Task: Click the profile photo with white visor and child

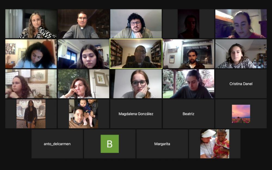Action: click(x=215, y=144)
